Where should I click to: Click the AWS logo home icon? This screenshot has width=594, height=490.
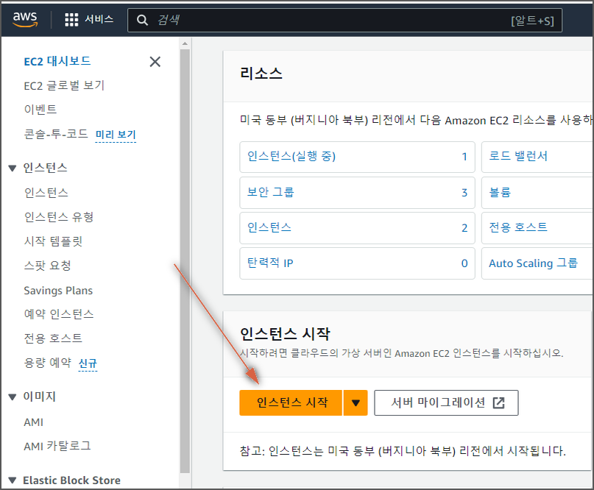25,19
